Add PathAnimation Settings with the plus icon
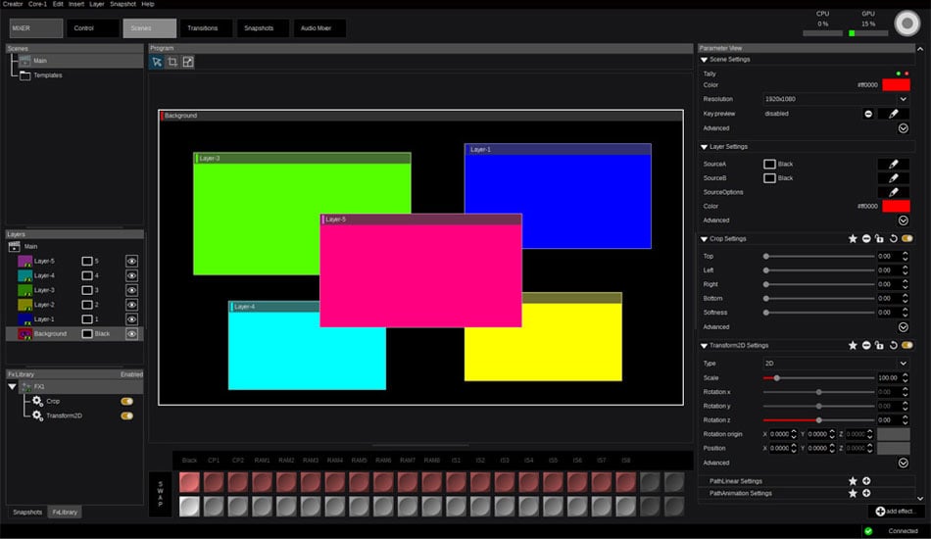The width and height of the screenshot is (931, 539). pyautogui.click(x=866, y=493)
